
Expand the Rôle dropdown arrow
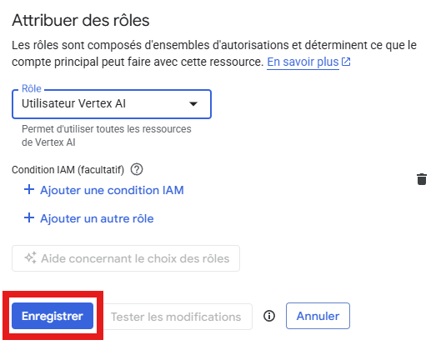click(x=193, y=104)
